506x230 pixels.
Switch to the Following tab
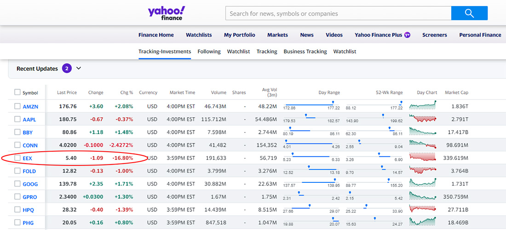(x=209, y=51)
